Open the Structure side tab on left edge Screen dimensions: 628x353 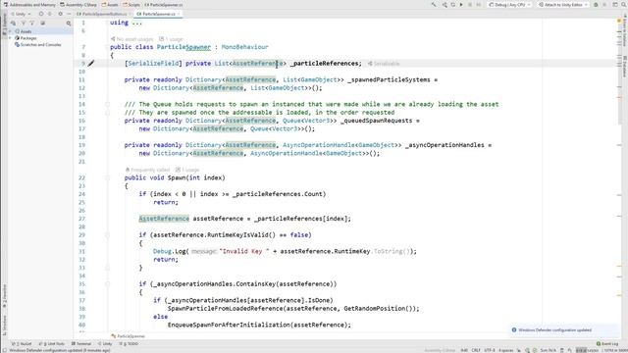(4, 325)
